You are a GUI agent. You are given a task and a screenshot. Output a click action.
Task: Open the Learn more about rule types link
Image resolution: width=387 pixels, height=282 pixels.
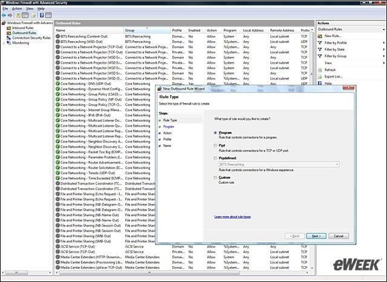232,217
